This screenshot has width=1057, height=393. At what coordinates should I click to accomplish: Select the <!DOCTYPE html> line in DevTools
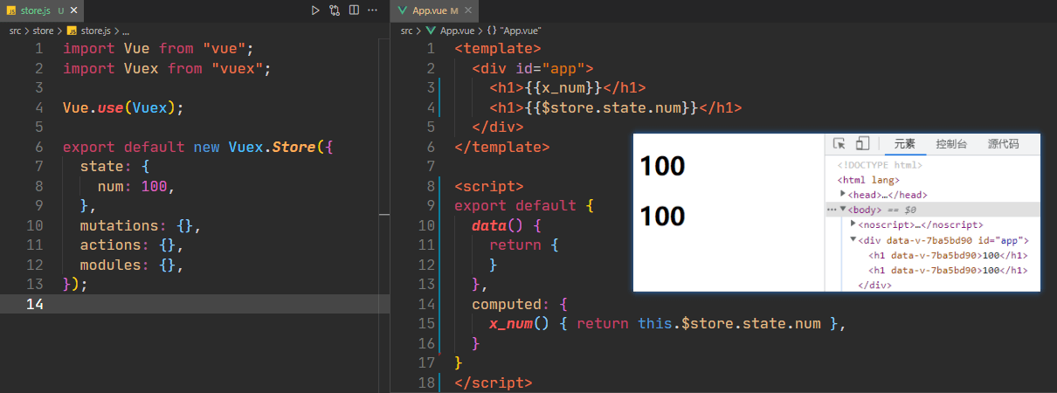(x=880, y=165)
